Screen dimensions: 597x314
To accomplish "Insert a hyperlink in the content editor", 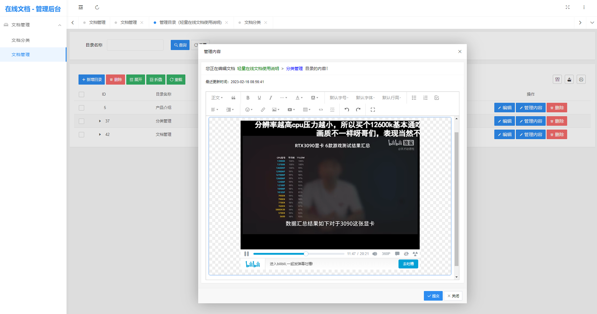I will coord(263,109).
